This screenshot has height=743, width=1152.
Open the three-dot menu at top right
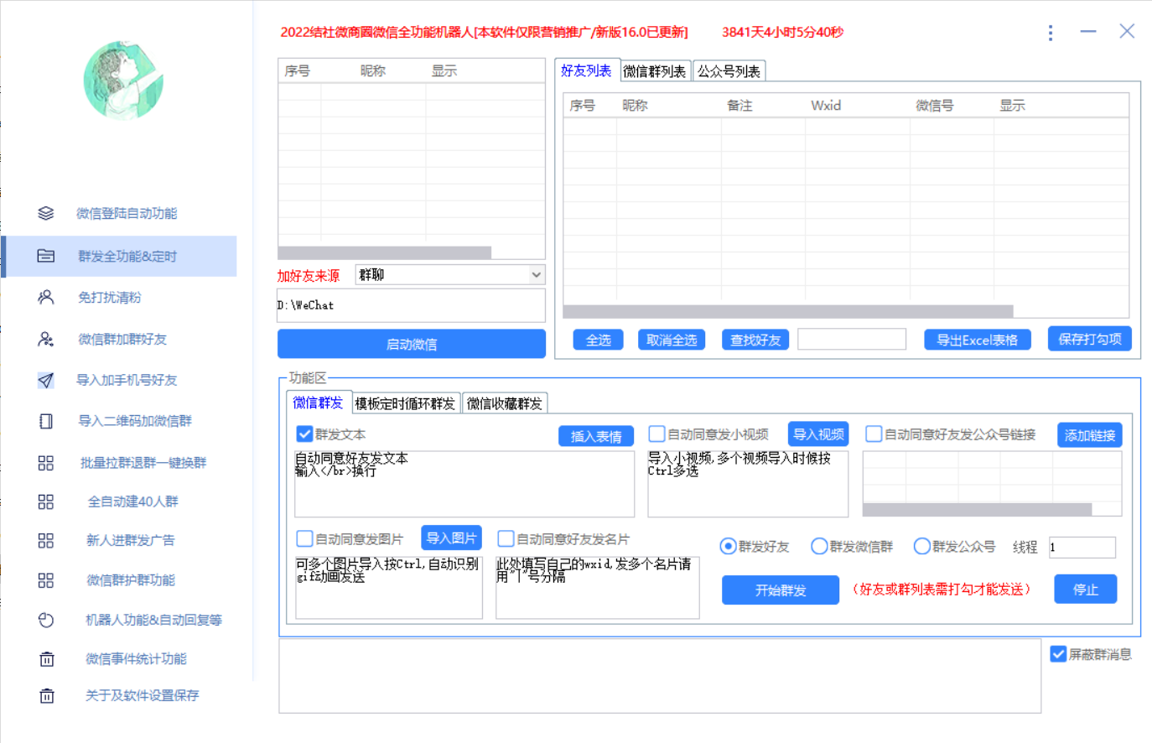[1050, 32]
